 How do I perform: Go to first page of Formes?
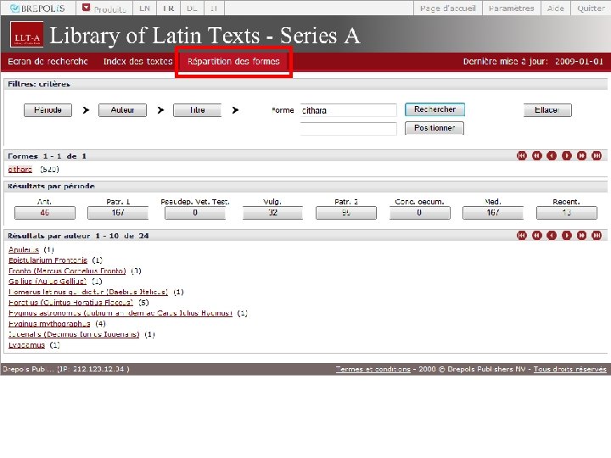[x=521, y=156]
